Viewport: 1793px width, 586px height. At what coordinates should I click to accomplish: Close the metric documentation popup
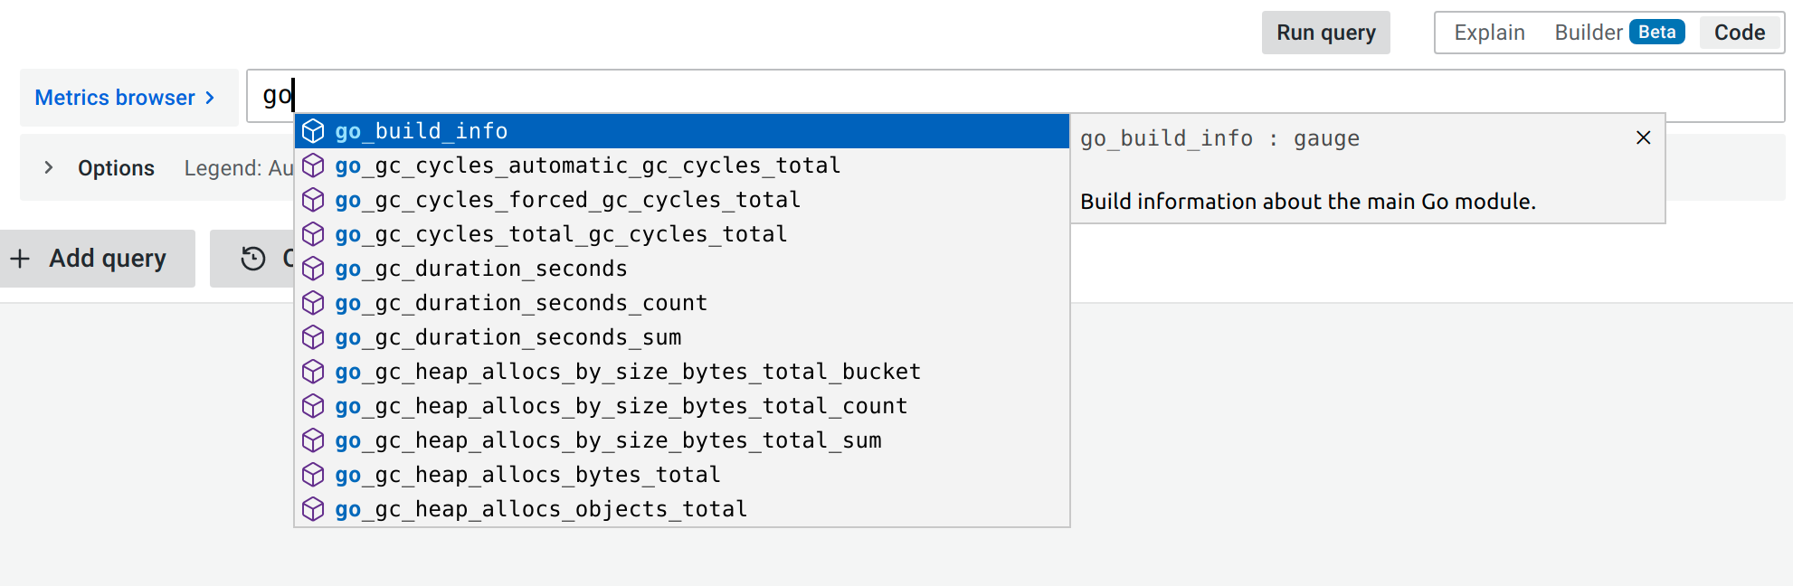coord(1643,137)
